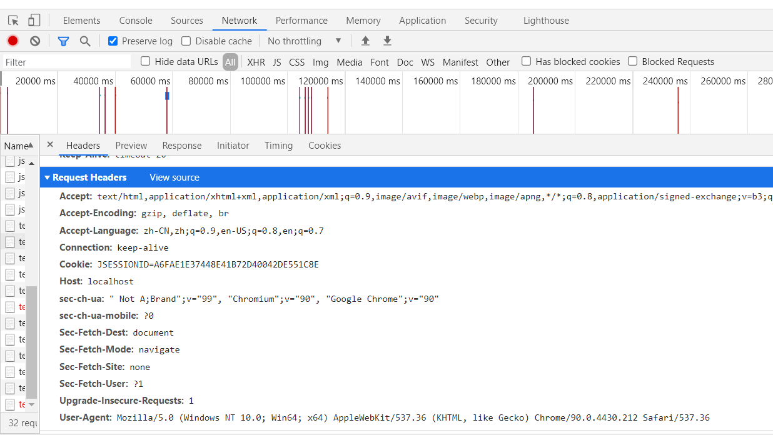This screenshot has width=773, height=435.
Task: Check the Blocked Requests option
Action: [632, 61]
